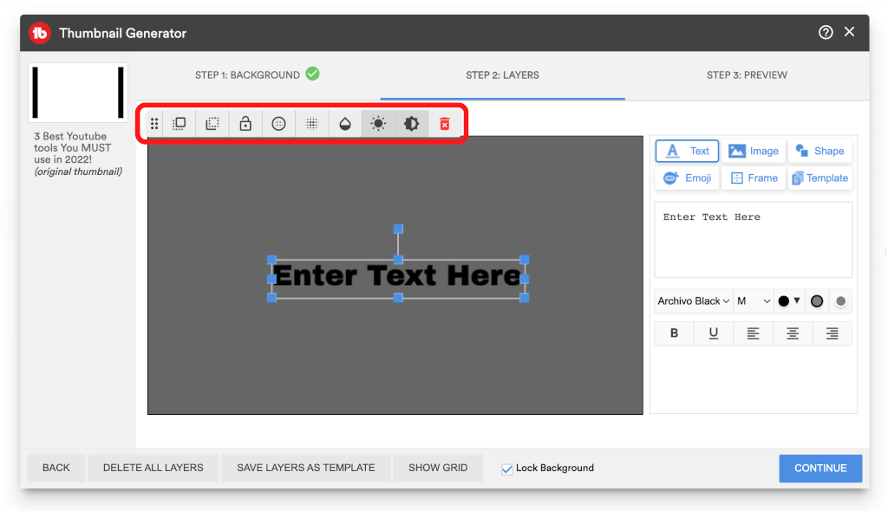
Task: Open the Archivo Black font dropdown
Action: (x=693, y=301)
